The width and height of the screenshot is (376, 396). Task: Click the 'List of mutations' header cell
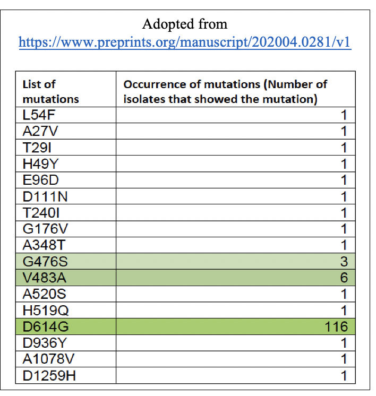(66, 89)
